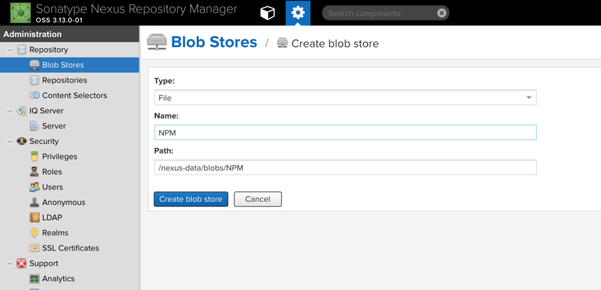Click the Privileges medal icon
The image size is (601, 290).
coord(35,156)
